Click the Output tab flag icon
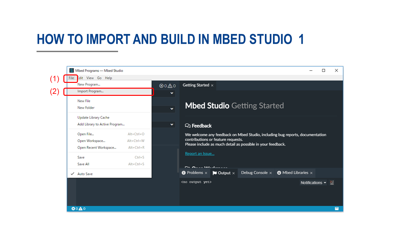This screenshot has width=414, height=233. pyautogui.click(x=215, y=173)
